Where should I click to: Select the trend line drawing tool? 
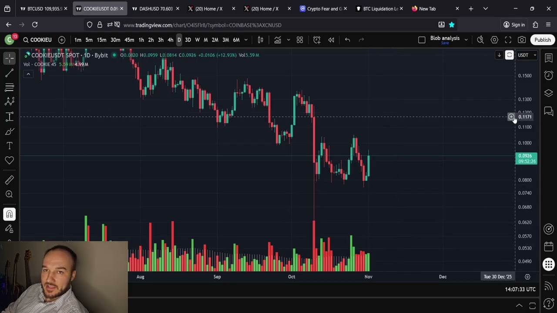(x=10, y=73)
